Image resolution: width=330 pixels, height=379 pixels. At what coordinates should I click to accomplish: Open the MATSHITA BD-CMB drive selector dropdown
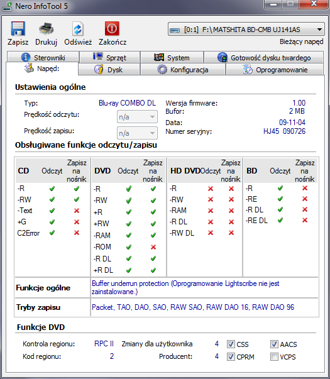[246, 30]
